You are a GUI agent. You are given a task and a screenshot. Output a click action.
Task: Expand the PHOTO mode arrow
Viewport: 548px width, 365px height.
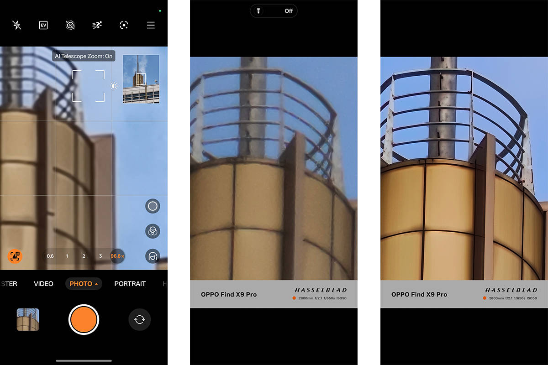point(96,284)
